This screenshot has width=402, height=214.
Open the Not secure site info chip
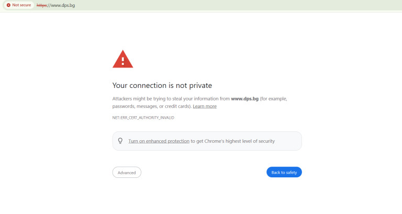(19, 5)
